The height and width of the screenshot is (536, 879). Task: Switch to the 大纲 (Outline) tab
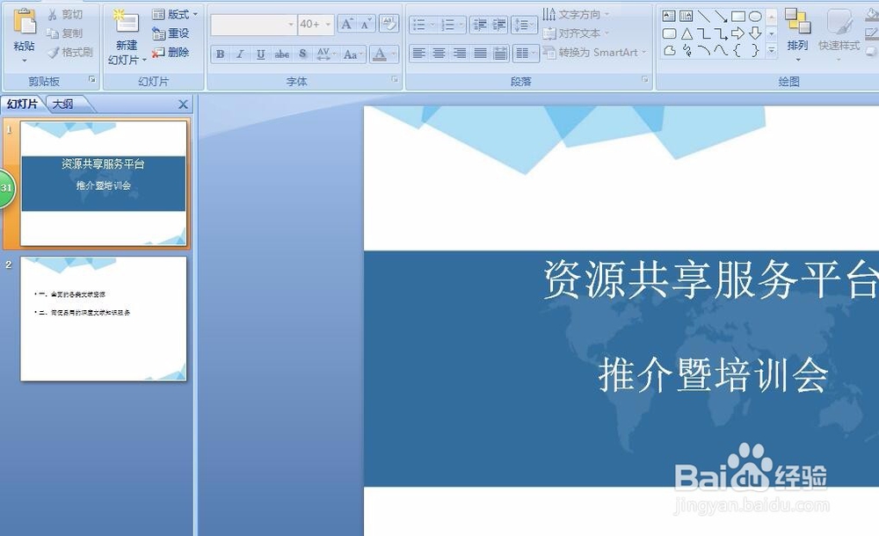[x=63, y=103]
